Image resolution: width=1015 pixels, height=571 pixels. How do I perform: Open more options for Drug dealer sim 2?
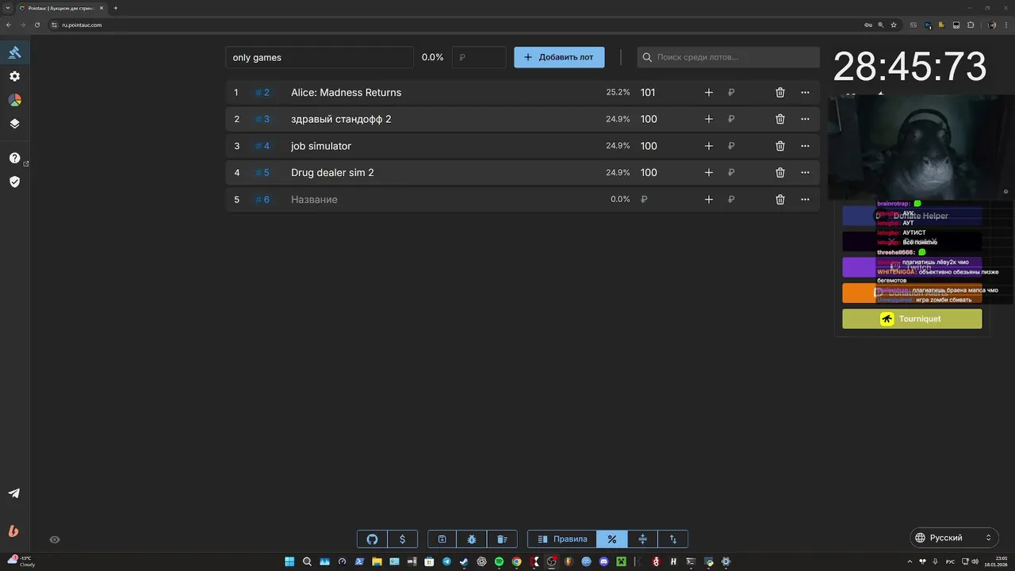pyautogui.click(x=805, y=173)
